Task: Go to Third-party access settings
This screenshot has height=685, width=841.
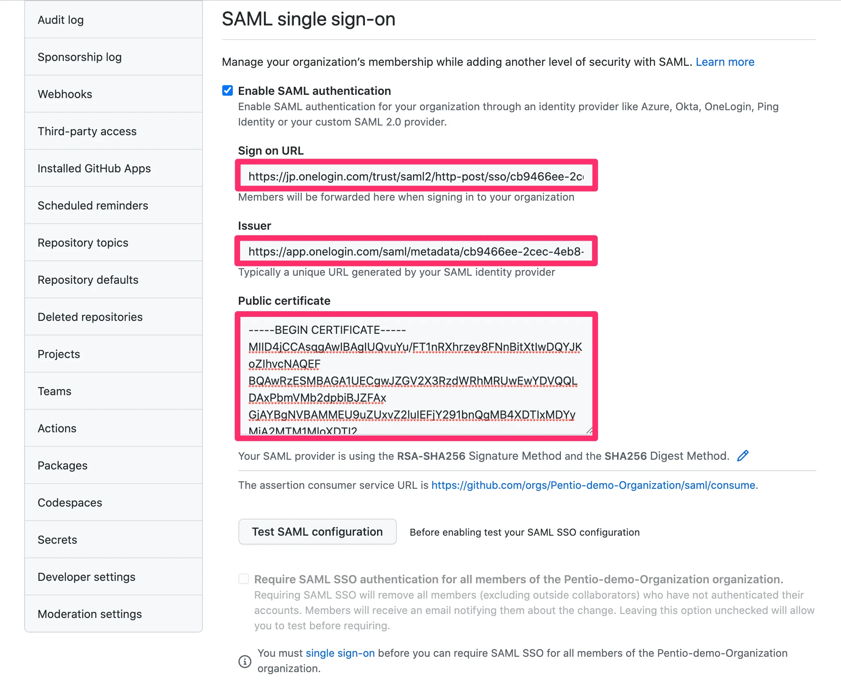Action: tap(87, 131)
